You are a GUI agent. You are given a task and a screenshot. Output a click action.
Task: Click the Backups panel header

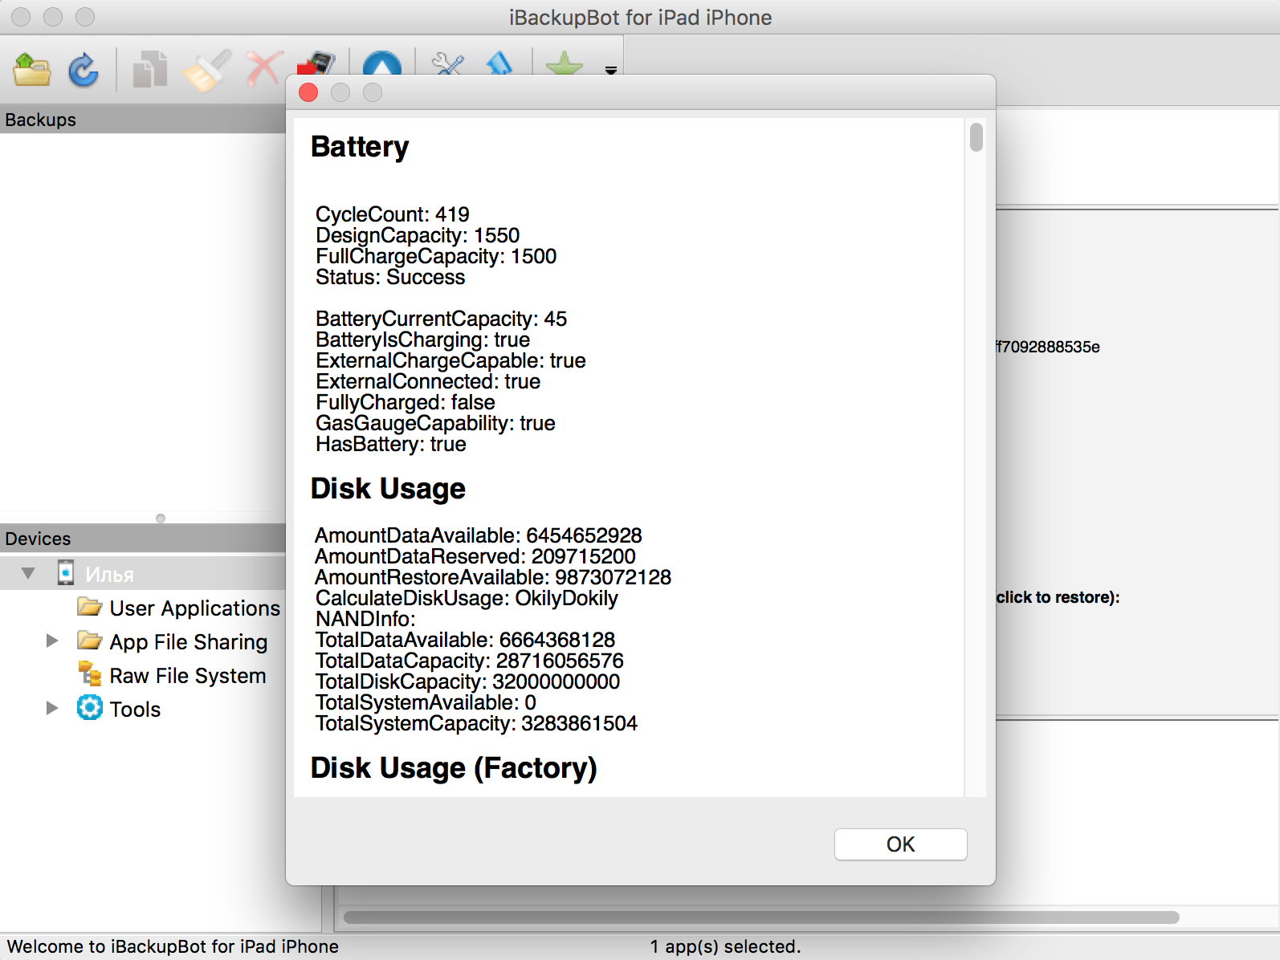pos(143,120)
